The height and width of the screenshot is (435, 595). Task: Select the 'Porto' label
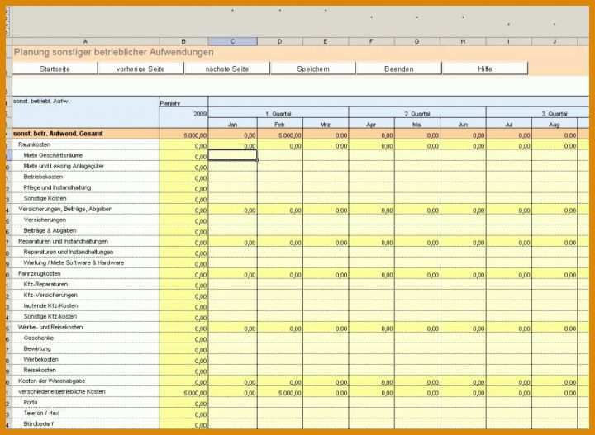(x=31, y=402)
